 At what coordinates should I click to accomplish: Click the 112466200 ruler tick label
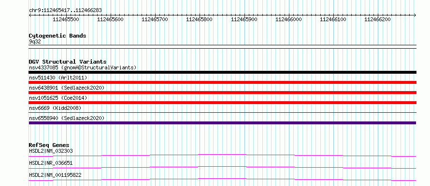378,19
